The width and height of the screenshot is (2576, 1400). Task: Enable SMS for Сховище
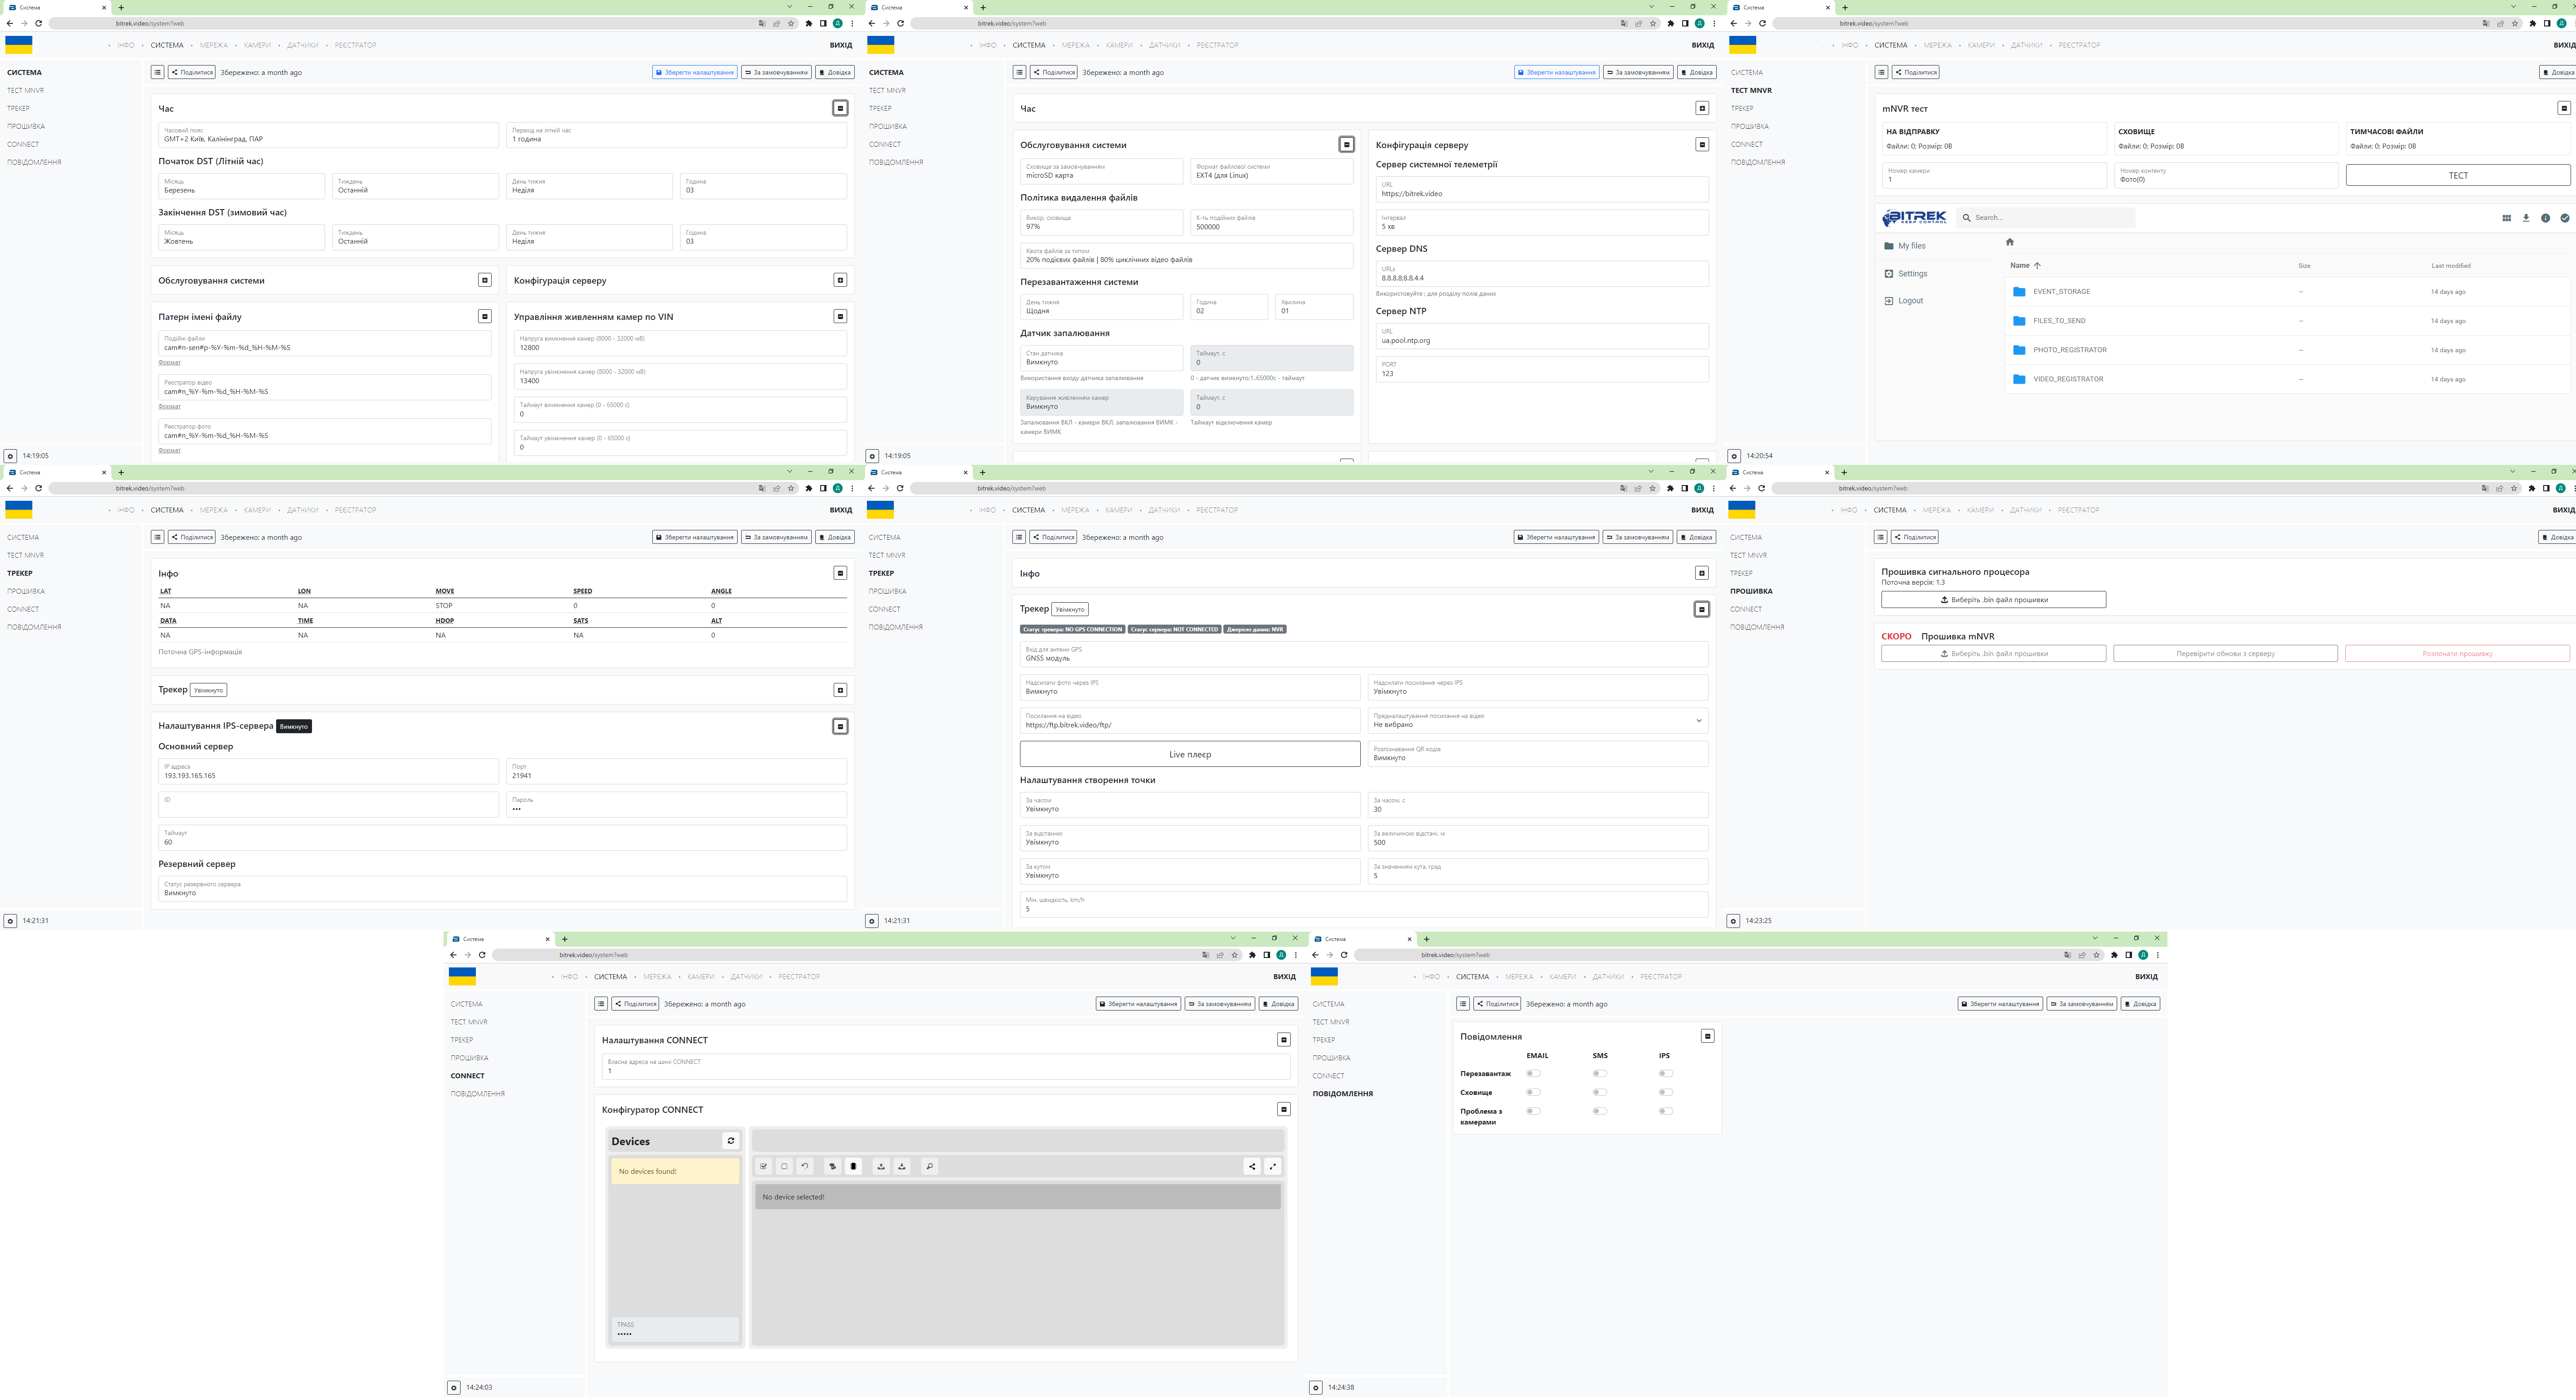coord(1600,1092)
